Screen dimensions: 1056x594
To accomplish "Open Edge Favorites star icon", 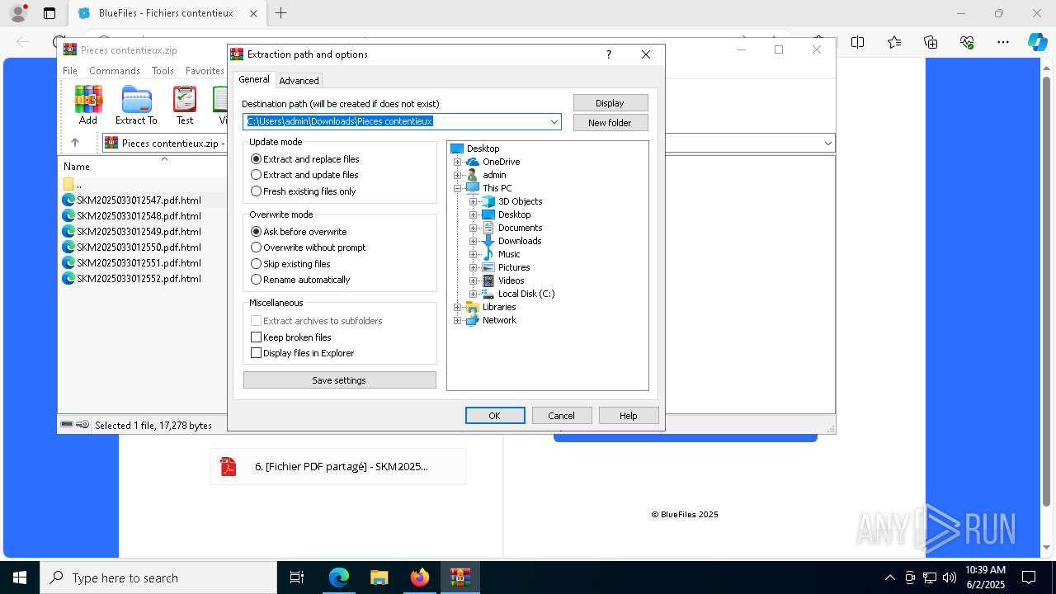I will 894,42.
